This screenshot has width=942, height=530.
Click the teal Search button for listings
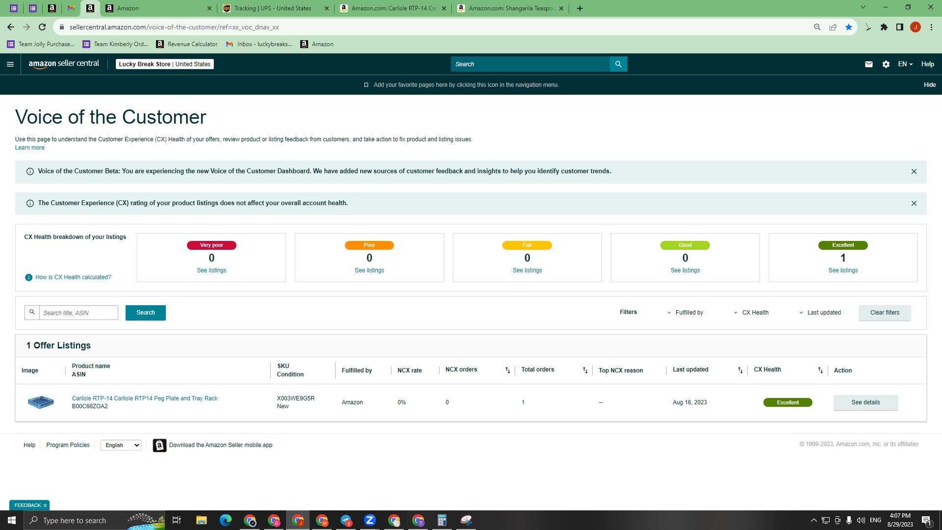coord(146,313)
